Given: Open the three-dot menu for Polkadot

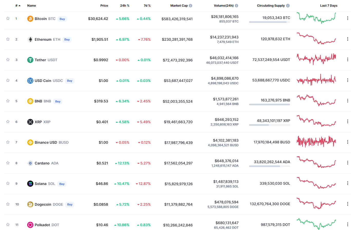Looking at the screenshot, I should pyautogui.click(x=348, y=224).
